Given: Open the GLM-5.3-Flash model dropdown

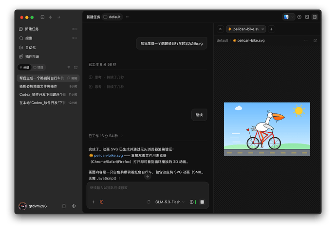Looking at the screenshot, I should click(170, 202).
